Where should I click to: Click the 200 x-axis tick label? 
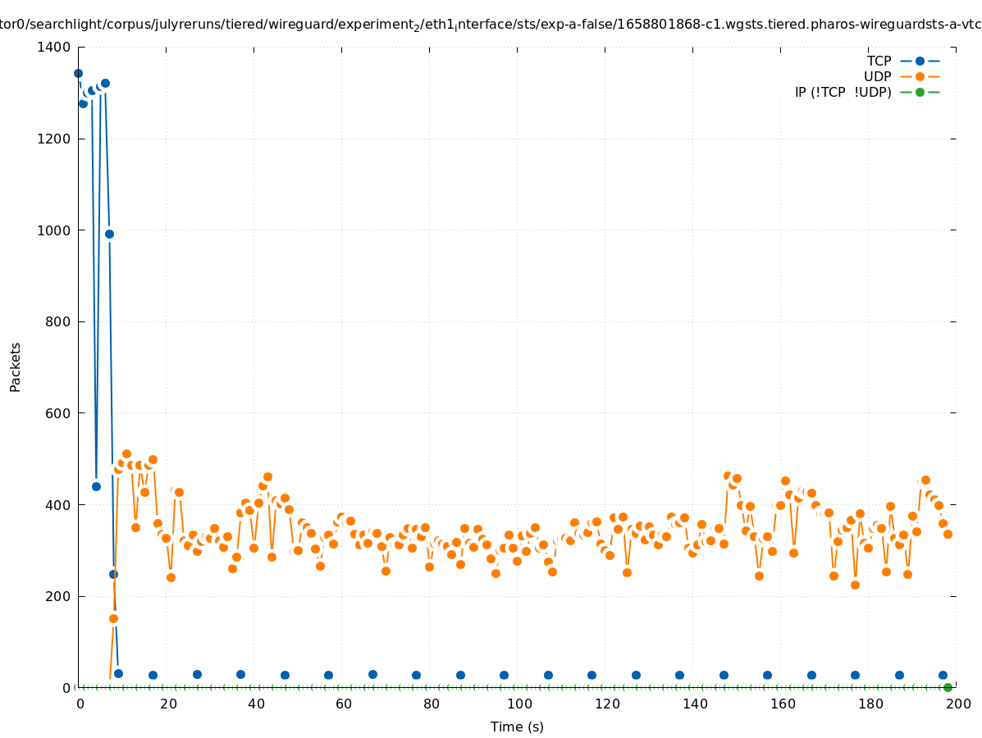coord(958,704)
